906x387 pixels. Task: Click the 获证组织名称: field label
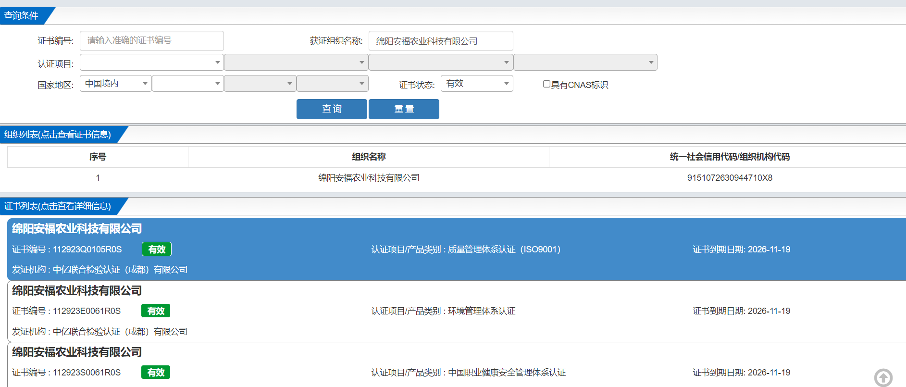[x=336, y=41]
